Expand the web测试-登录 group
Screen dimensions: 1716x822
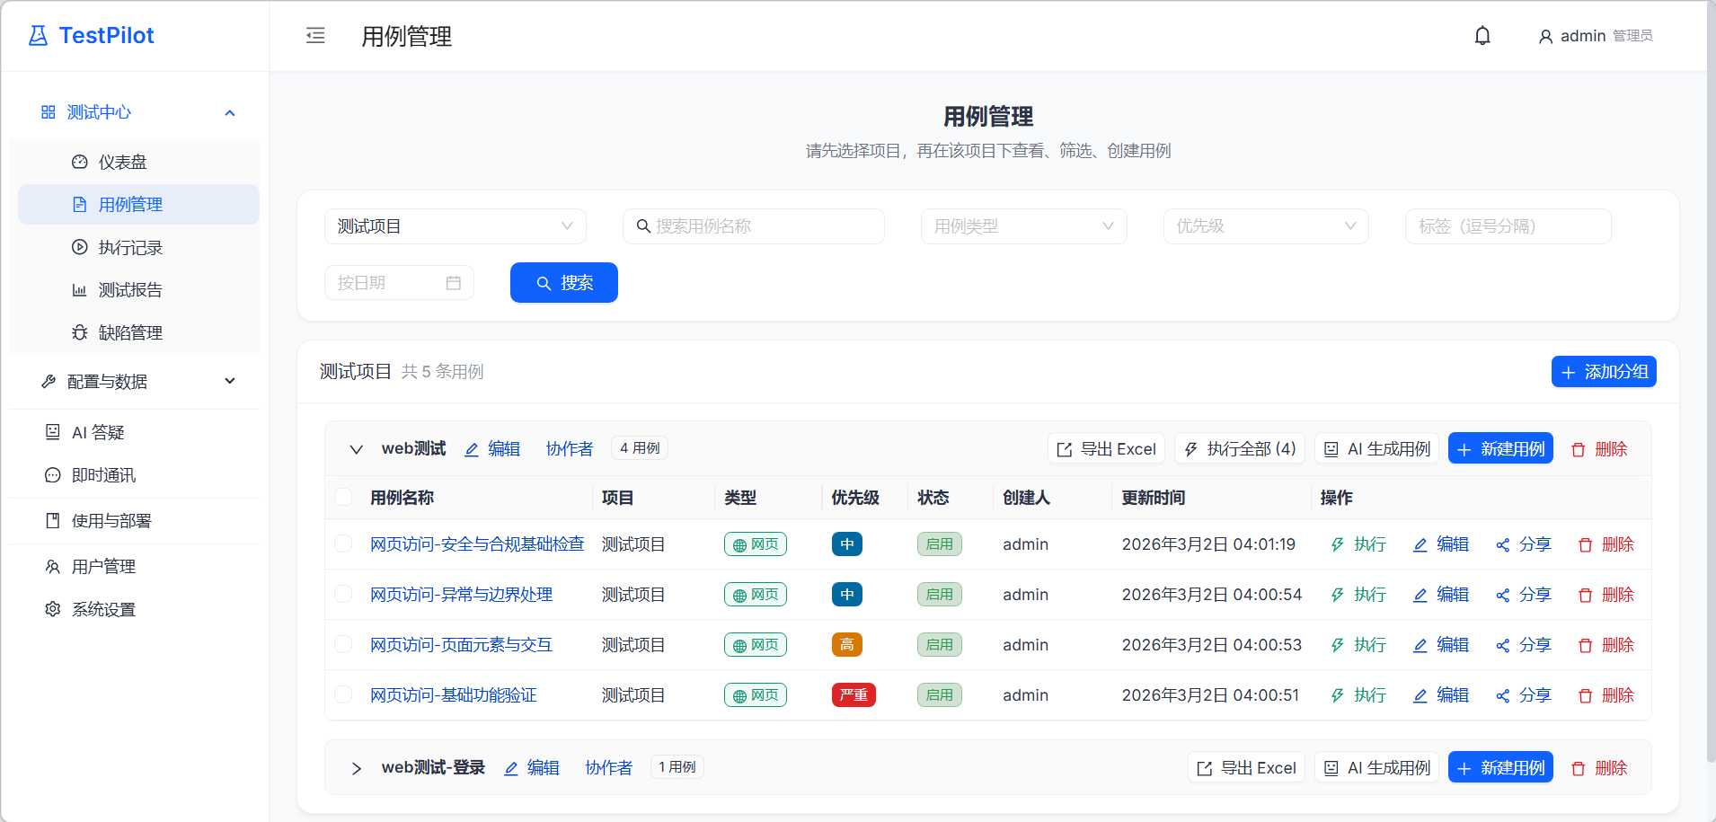coord(357,768)
